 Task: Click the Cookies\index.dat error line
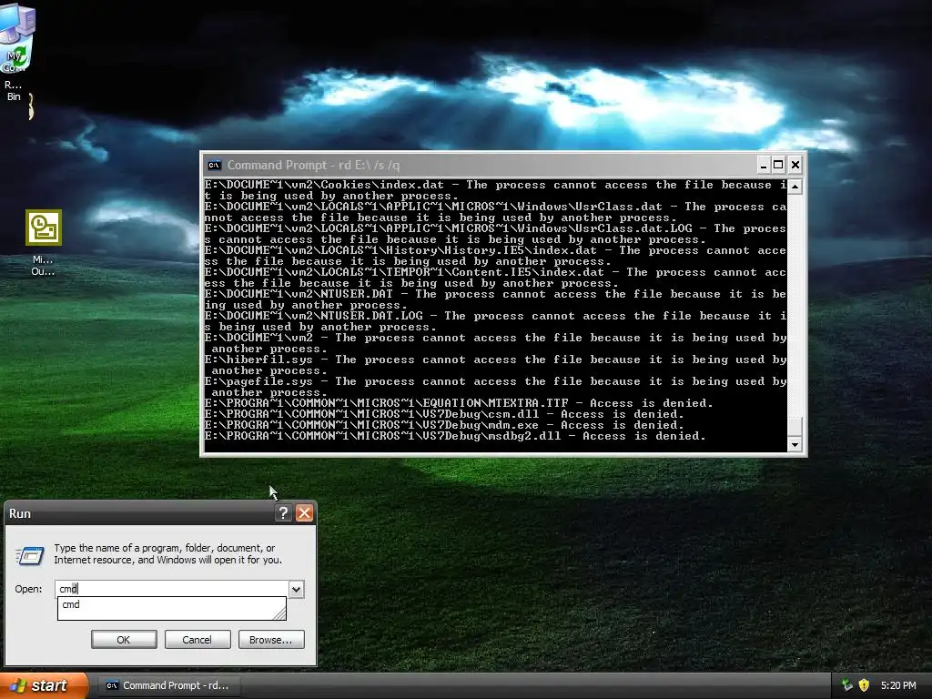(x=495, y=190)
